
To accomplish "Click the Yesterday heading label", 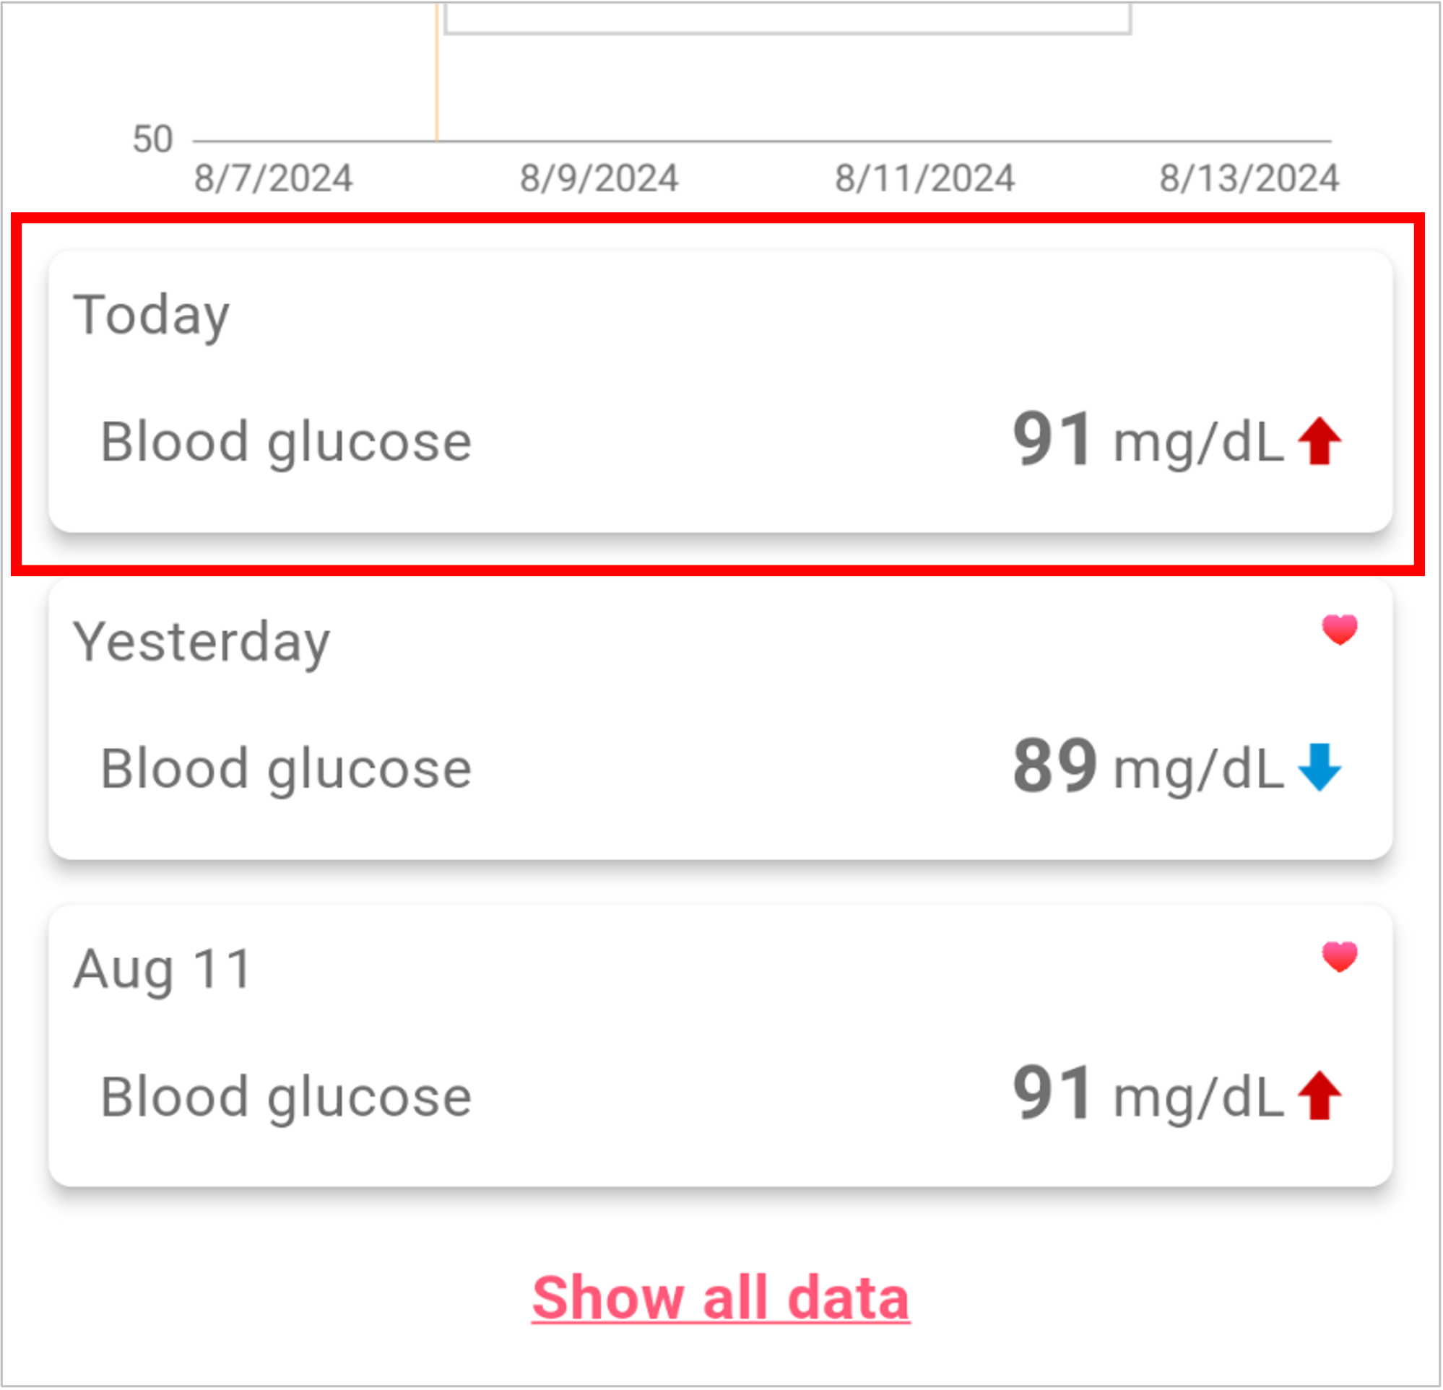I will point(201,643).
